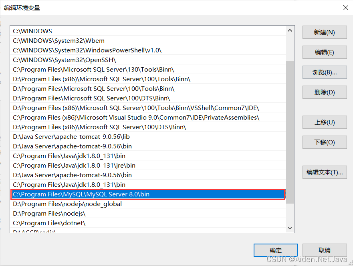The image size is (353, 266).
Task: Cancel the dialog with 取消 button
Action: [325, 250]
